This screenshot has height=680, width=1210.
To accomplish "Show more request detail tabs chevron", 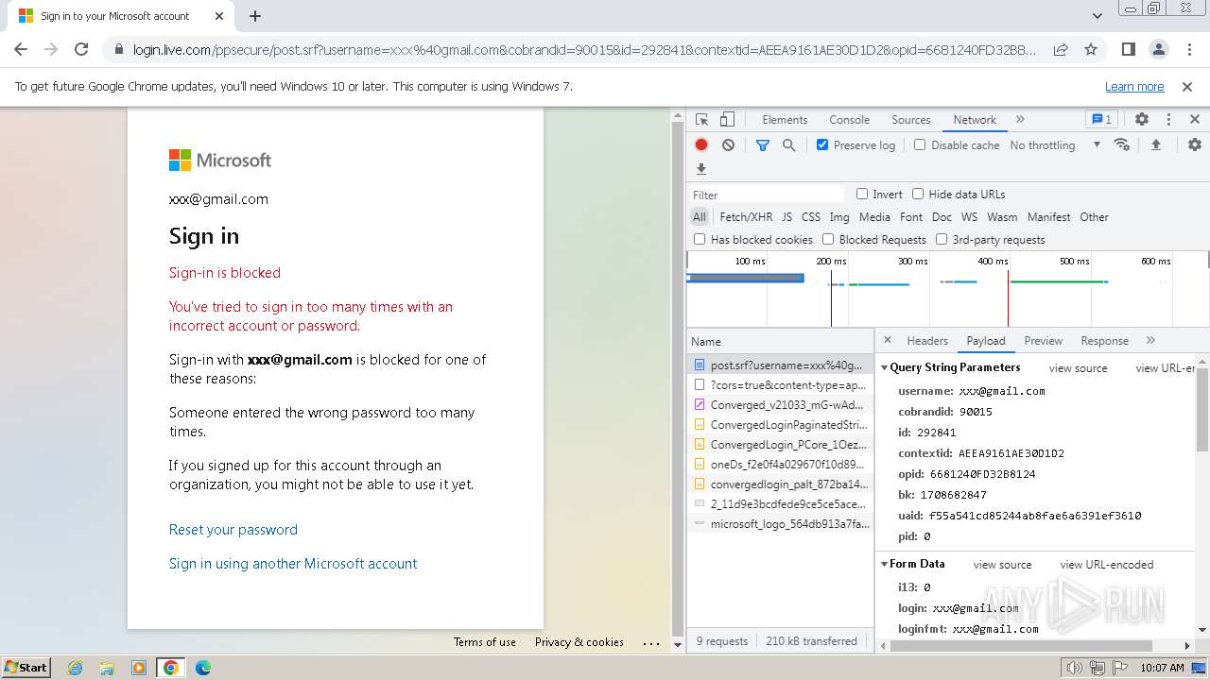I will pyautogui.click(x=1150, y=340).
